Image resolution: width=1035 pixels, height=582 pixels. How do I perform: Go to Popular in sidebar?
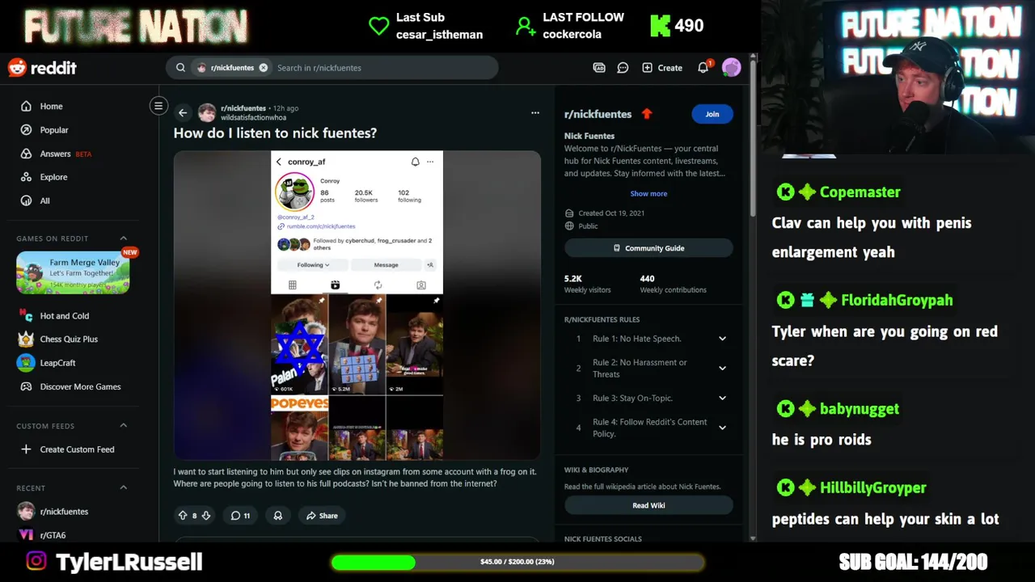click(x=54, y=129)
